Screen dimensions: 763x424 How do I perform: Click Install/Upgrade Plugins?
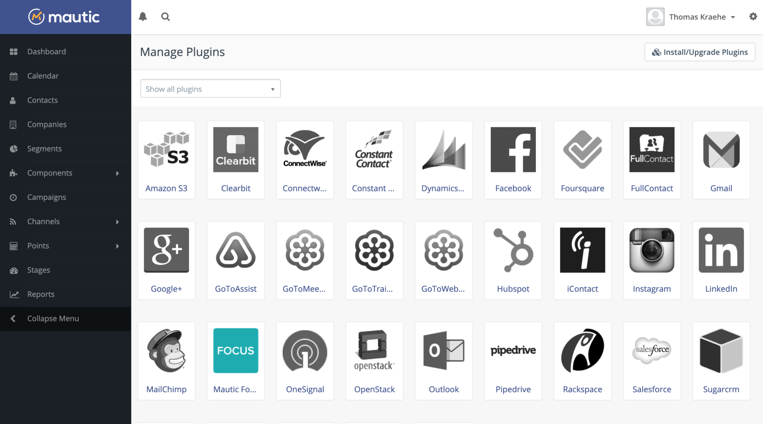[699, 52]
